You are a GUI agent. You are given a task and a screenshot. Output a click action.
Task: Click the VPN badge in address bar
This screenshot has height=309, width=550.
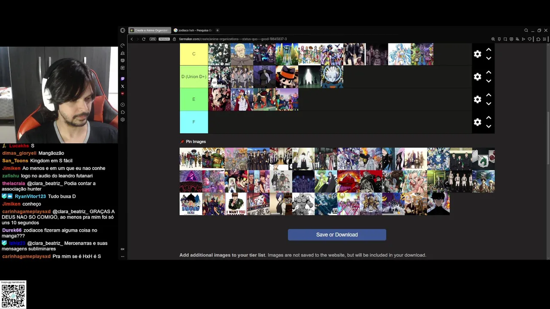153,39
